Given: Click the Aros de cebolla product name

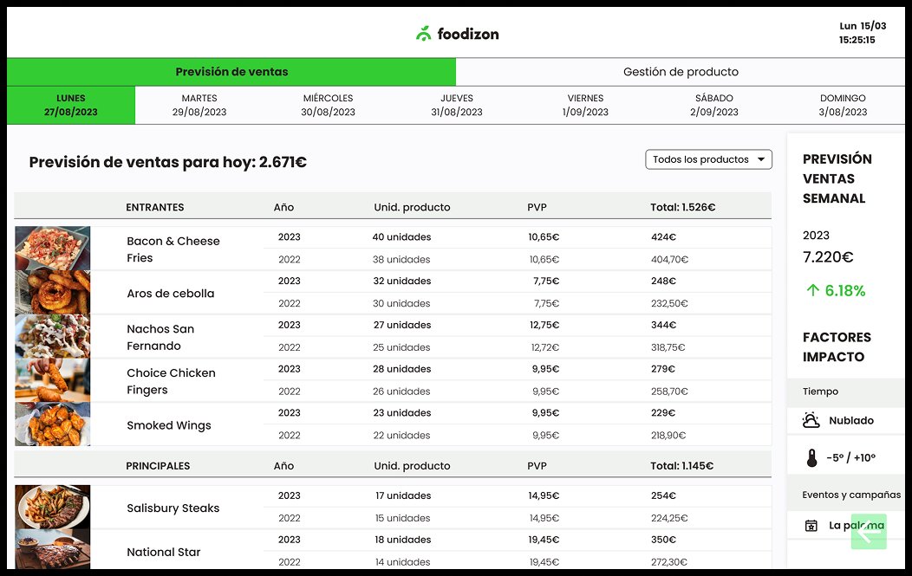Looking at the screenshot, I should (171, 294).
